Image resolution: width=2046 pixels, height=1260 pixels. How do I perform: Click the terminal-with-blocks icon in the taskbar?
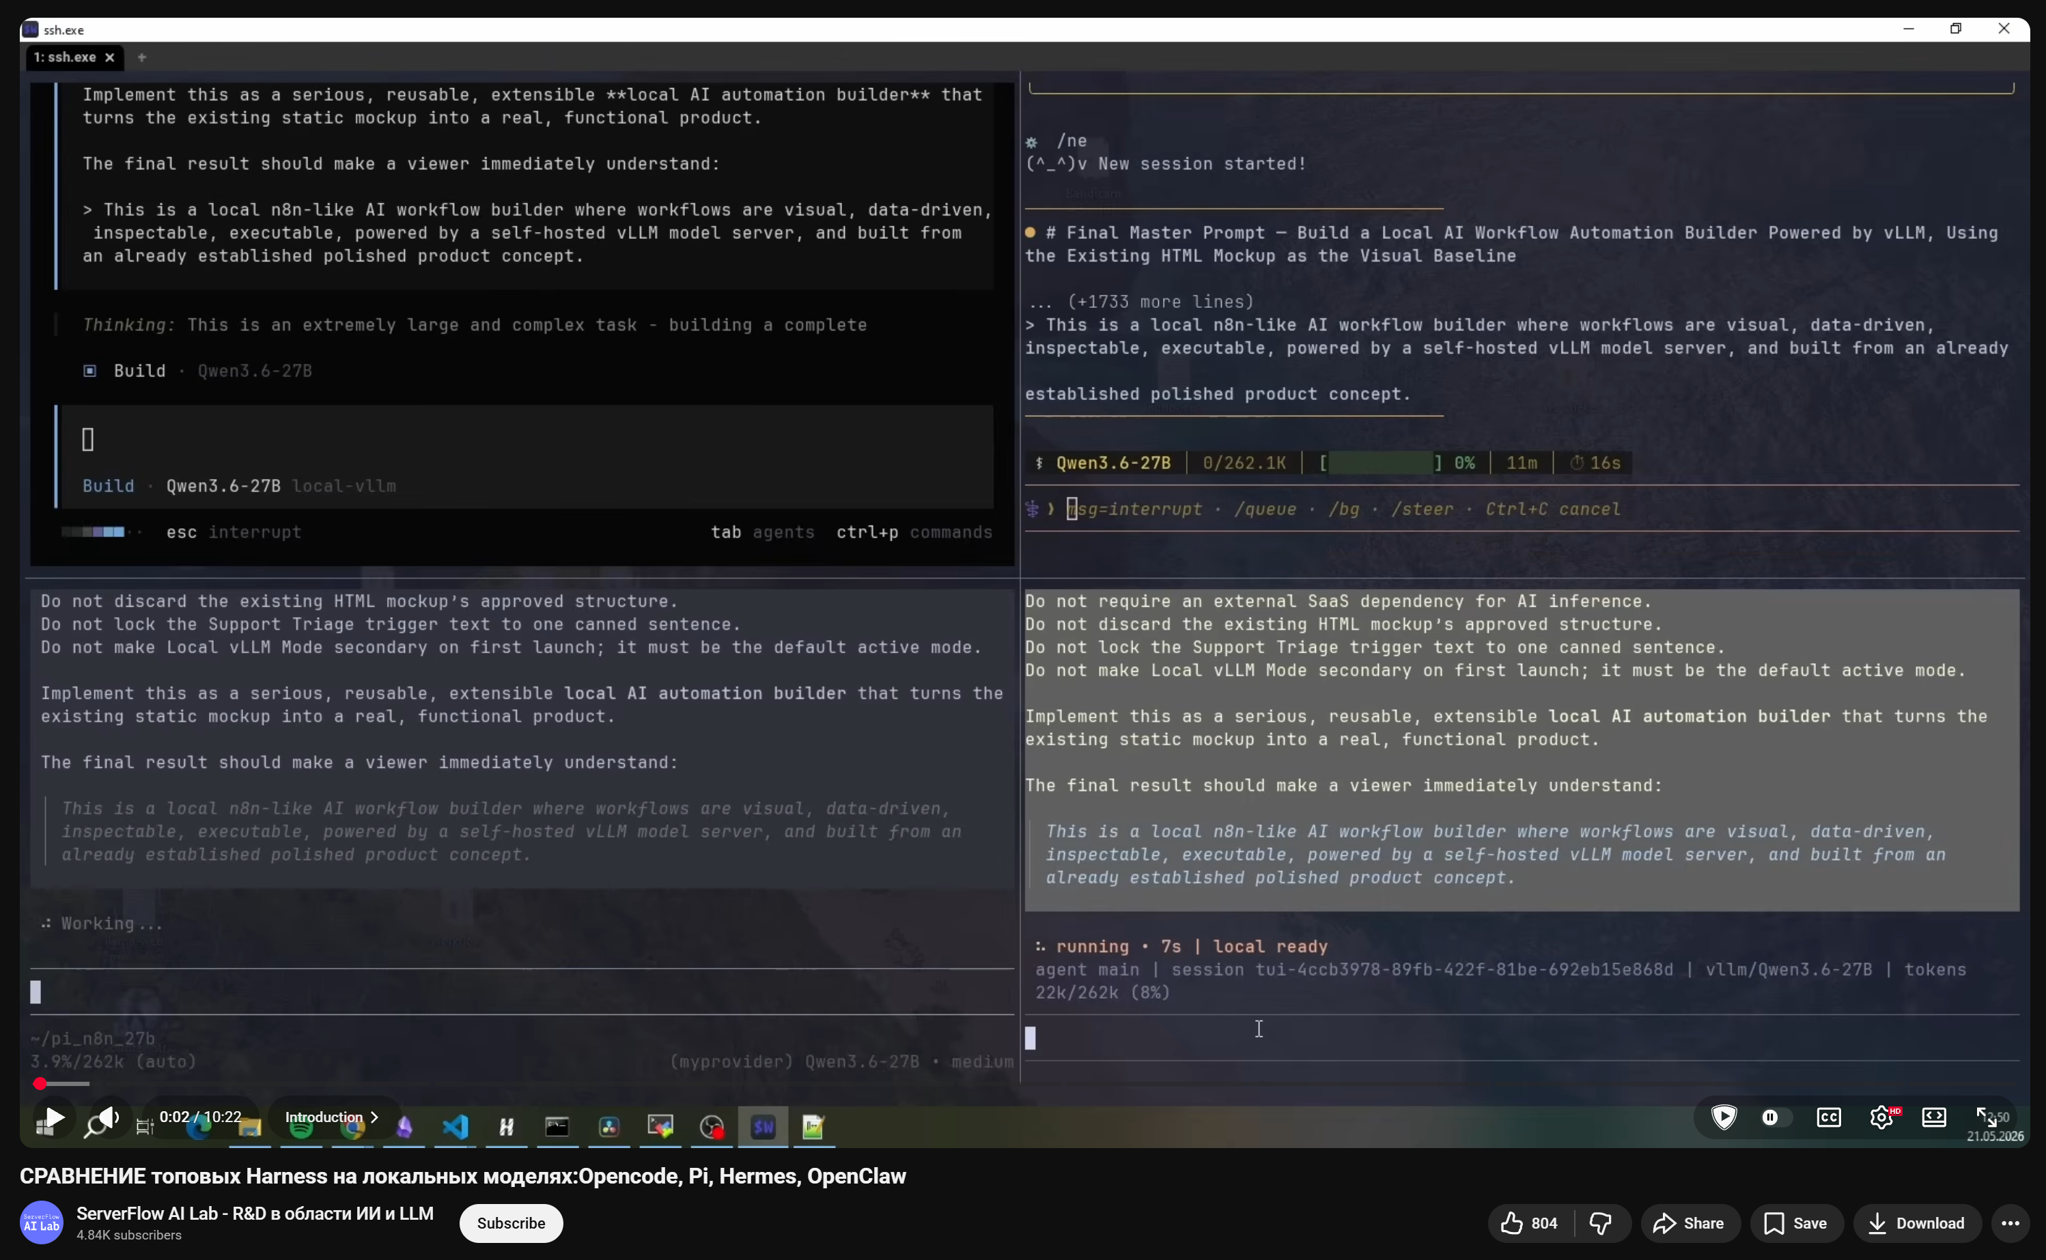(660, 1127)
